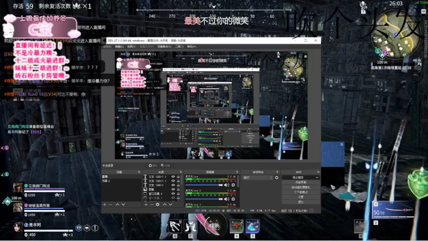Add a new source with the plus icon
The image size is (428, 241).
(x=146, y=205)
